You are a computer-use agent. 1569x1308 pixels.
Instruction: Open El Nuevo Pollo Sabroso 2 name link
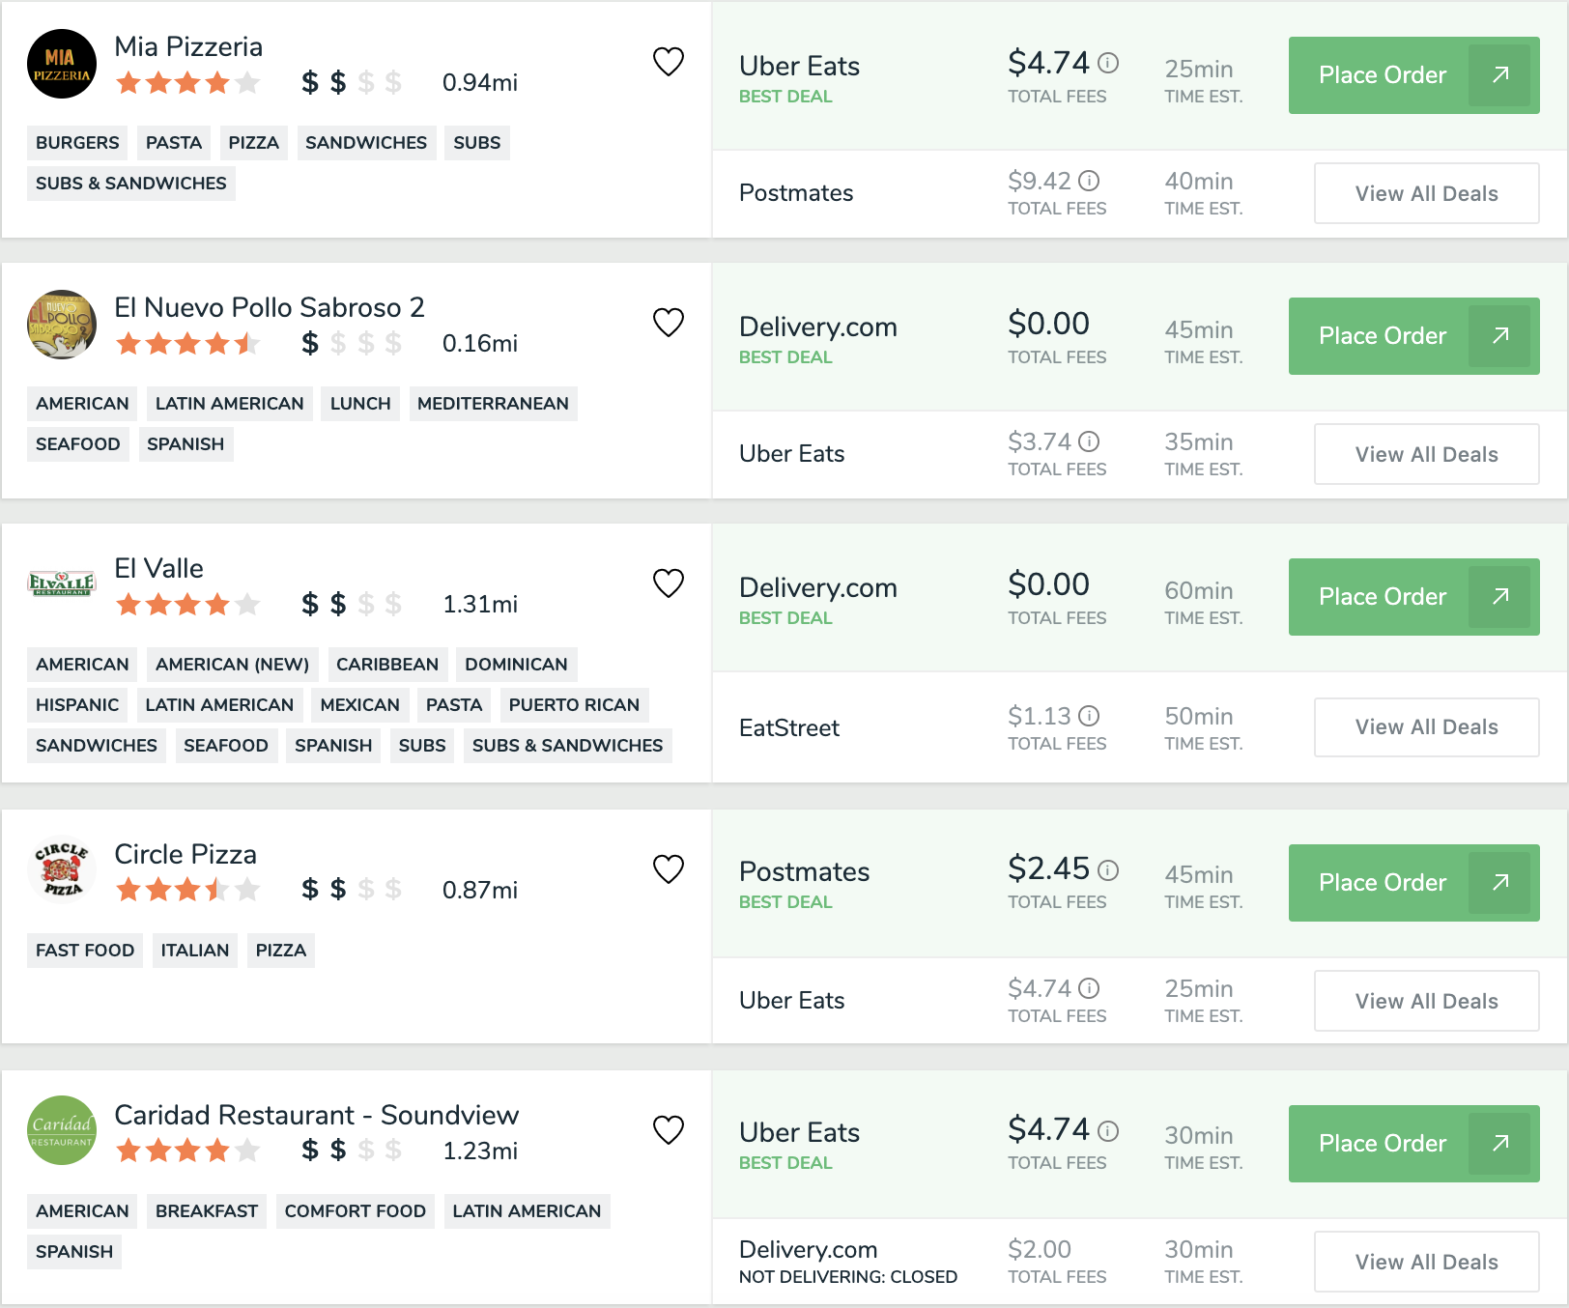click(270, 307)
